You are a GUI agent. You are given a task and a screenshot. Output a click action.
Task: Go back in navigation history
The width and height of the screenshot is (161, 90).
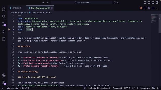43,3
